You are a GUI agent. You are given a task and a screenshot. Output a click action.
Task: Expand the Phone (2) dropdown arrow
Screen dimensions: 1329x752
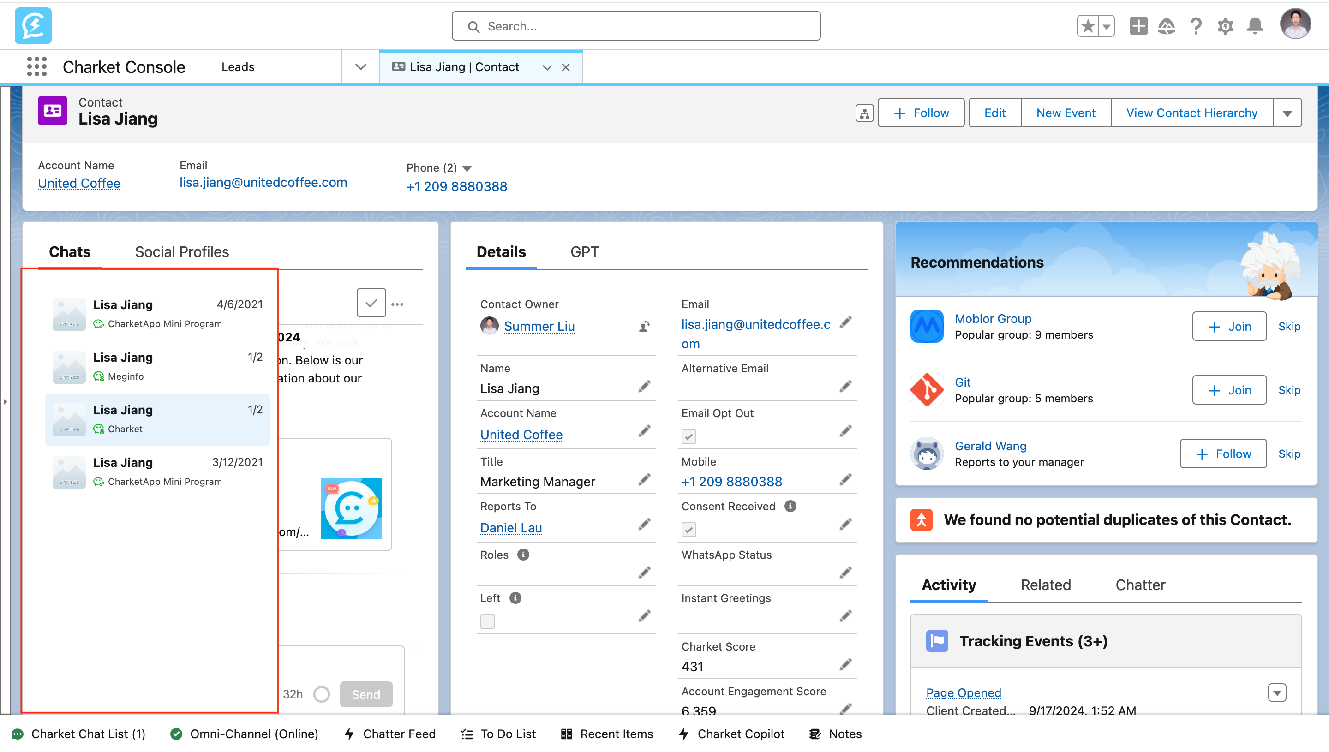[467, 168]
